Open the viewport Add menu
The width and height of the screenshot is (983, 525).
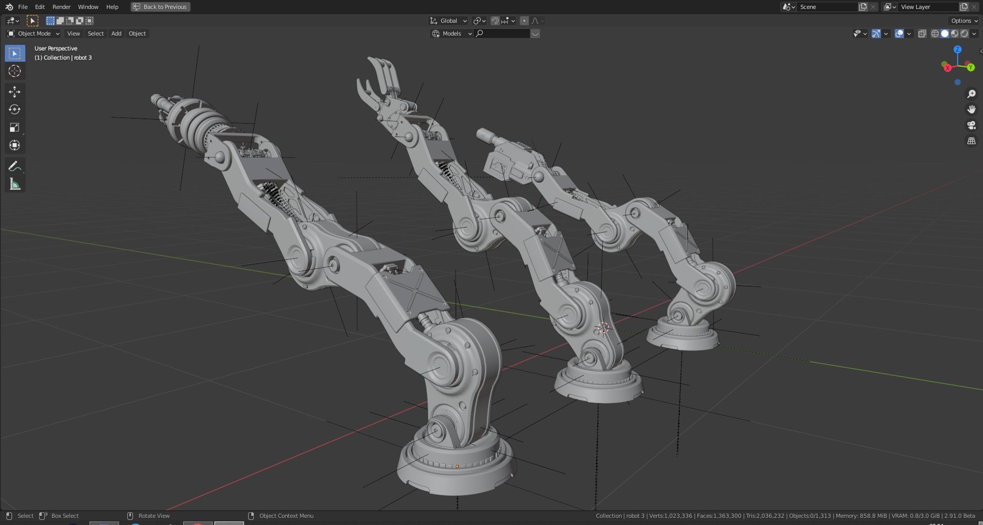pos(116,34)
